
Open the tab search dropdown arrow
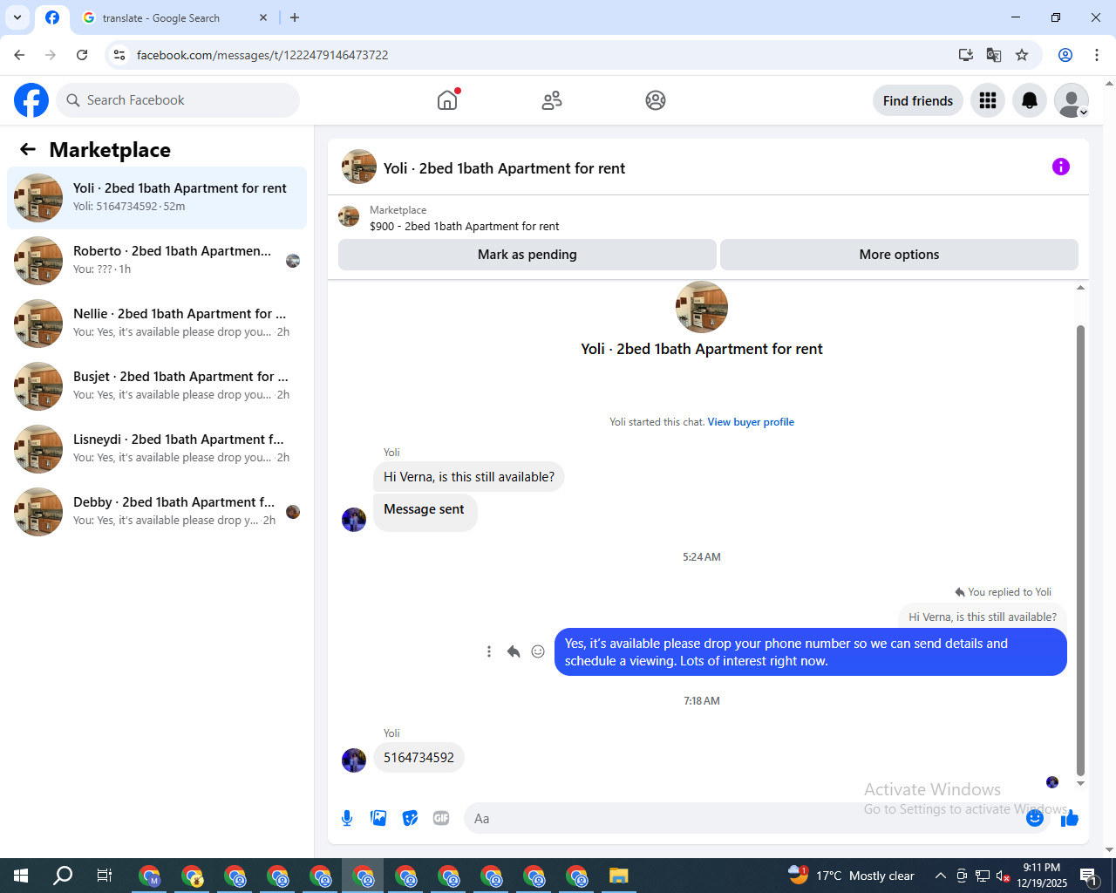click(x=17, y=17)
